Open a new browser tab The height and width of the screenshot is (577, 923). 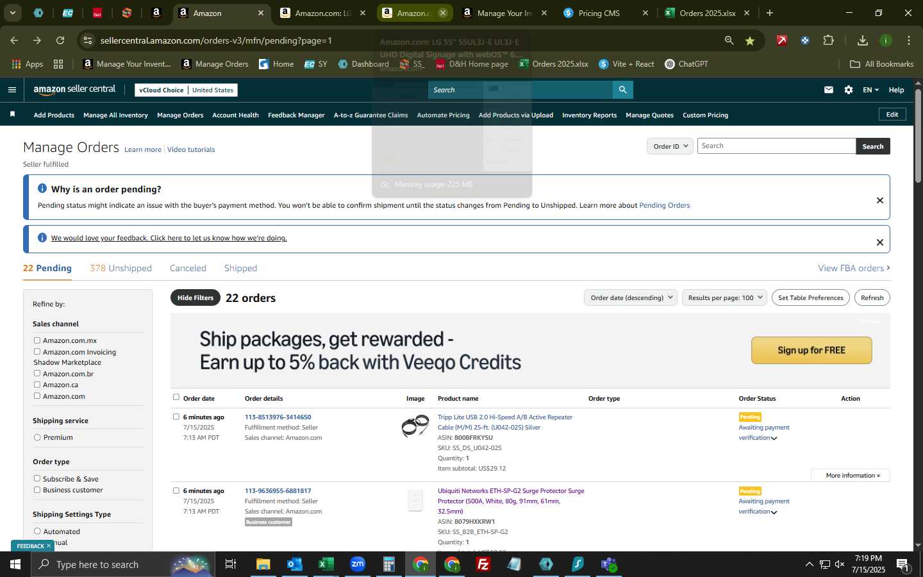point(770,13)
